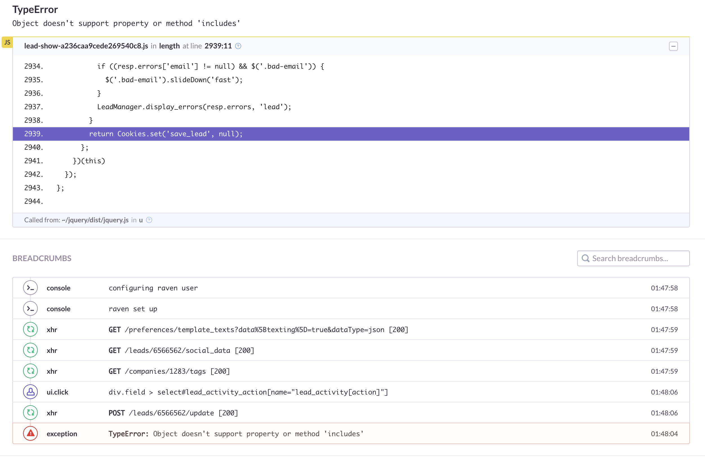
Task: Select highlighted code line 2939
Action: coord(166,134)
